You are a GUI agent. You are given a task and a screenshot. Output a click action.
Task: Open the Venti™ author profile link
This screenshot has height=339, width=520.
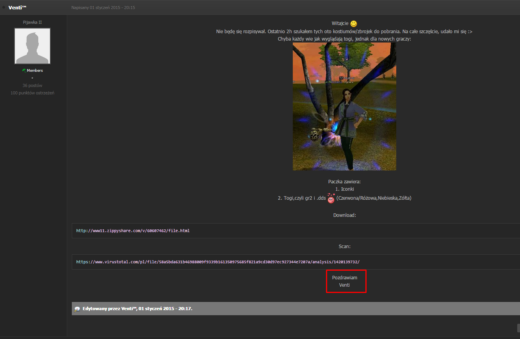(x=18, y=7)
